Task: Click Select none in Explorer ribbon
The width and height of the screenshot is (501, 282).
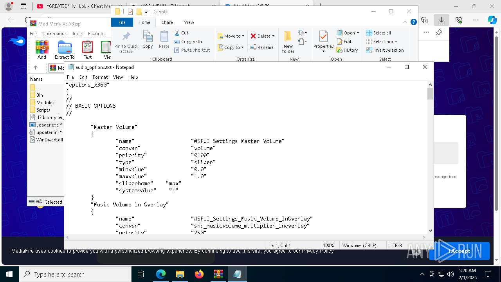Action: click(x=381, y=42)
